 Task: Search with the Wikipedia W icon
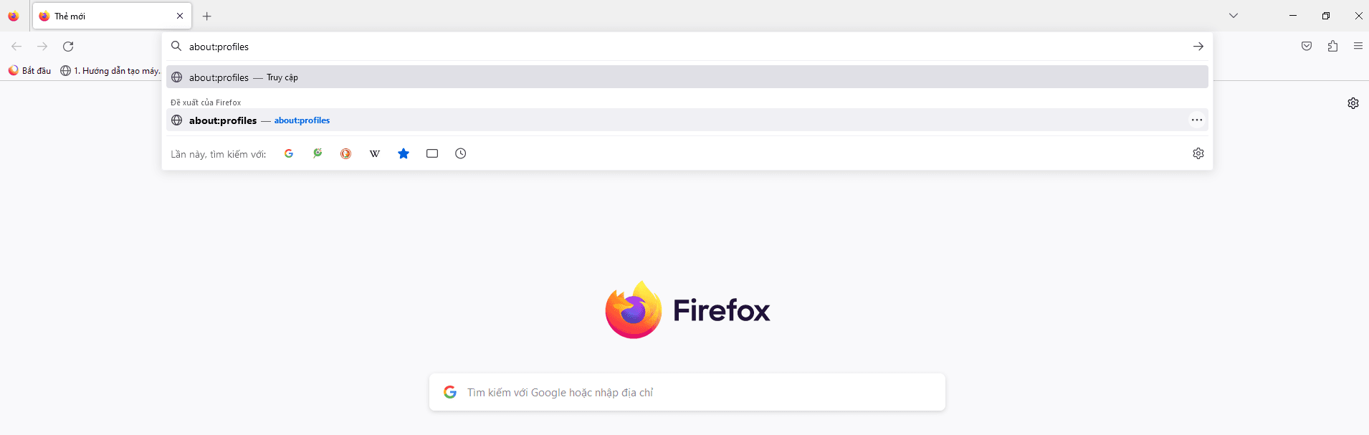pyautogui.click(x=375, y=153)
